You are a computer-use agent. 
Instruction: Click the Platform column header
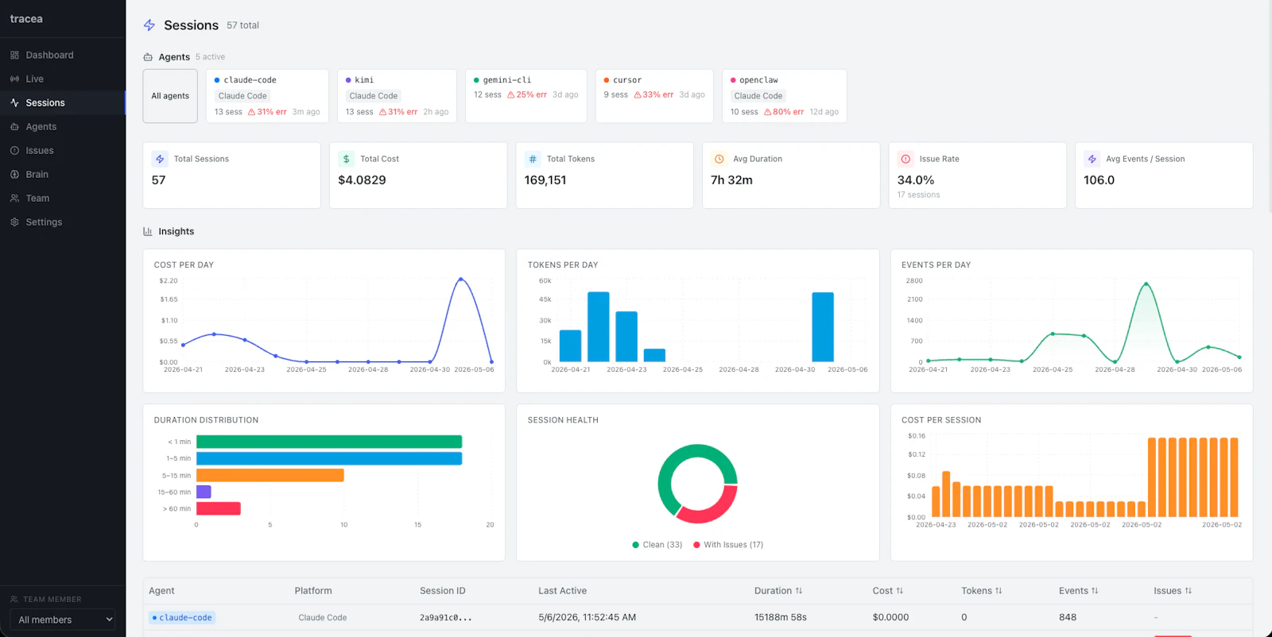313,591
